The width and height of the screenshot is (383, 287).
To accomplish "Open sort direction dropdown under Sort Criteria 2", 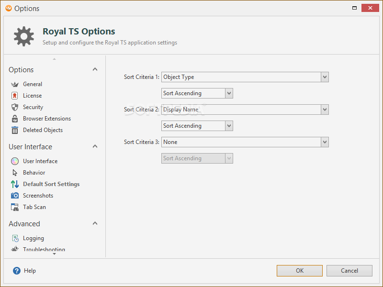I will 229,126.
